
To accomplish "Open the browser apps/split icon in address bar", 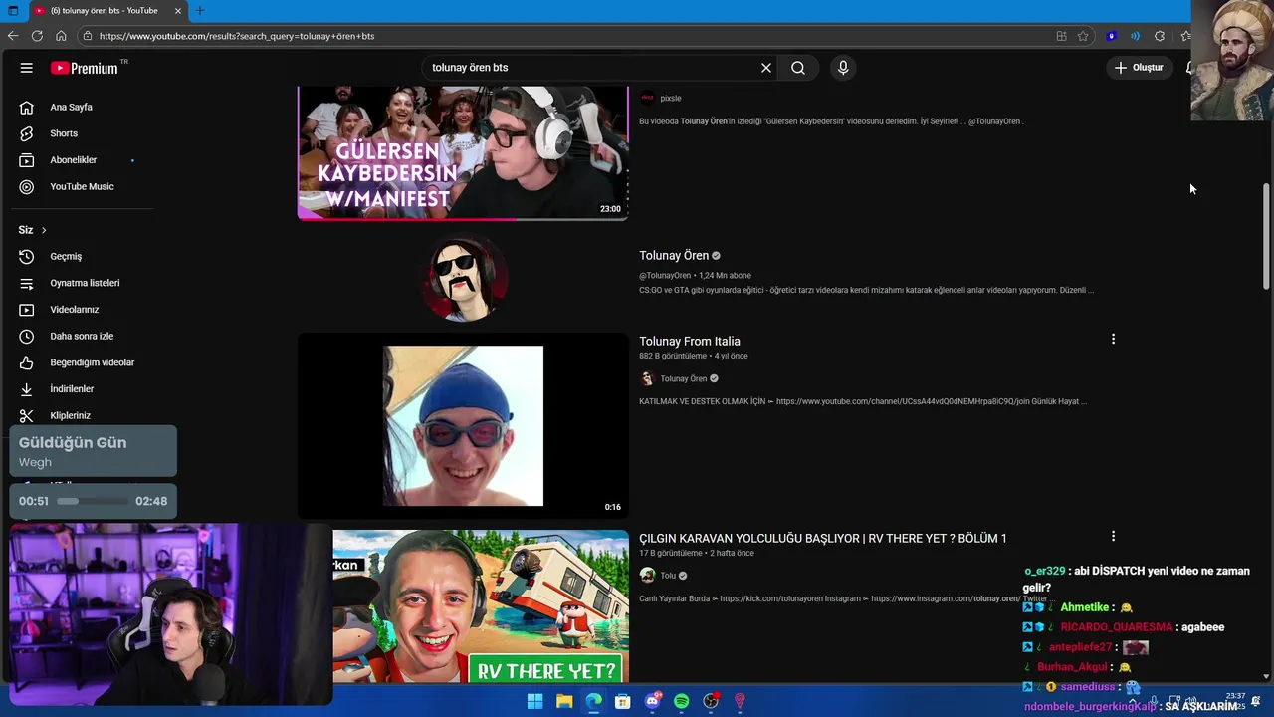I will pyautogui.click(x=1061, y=36).
